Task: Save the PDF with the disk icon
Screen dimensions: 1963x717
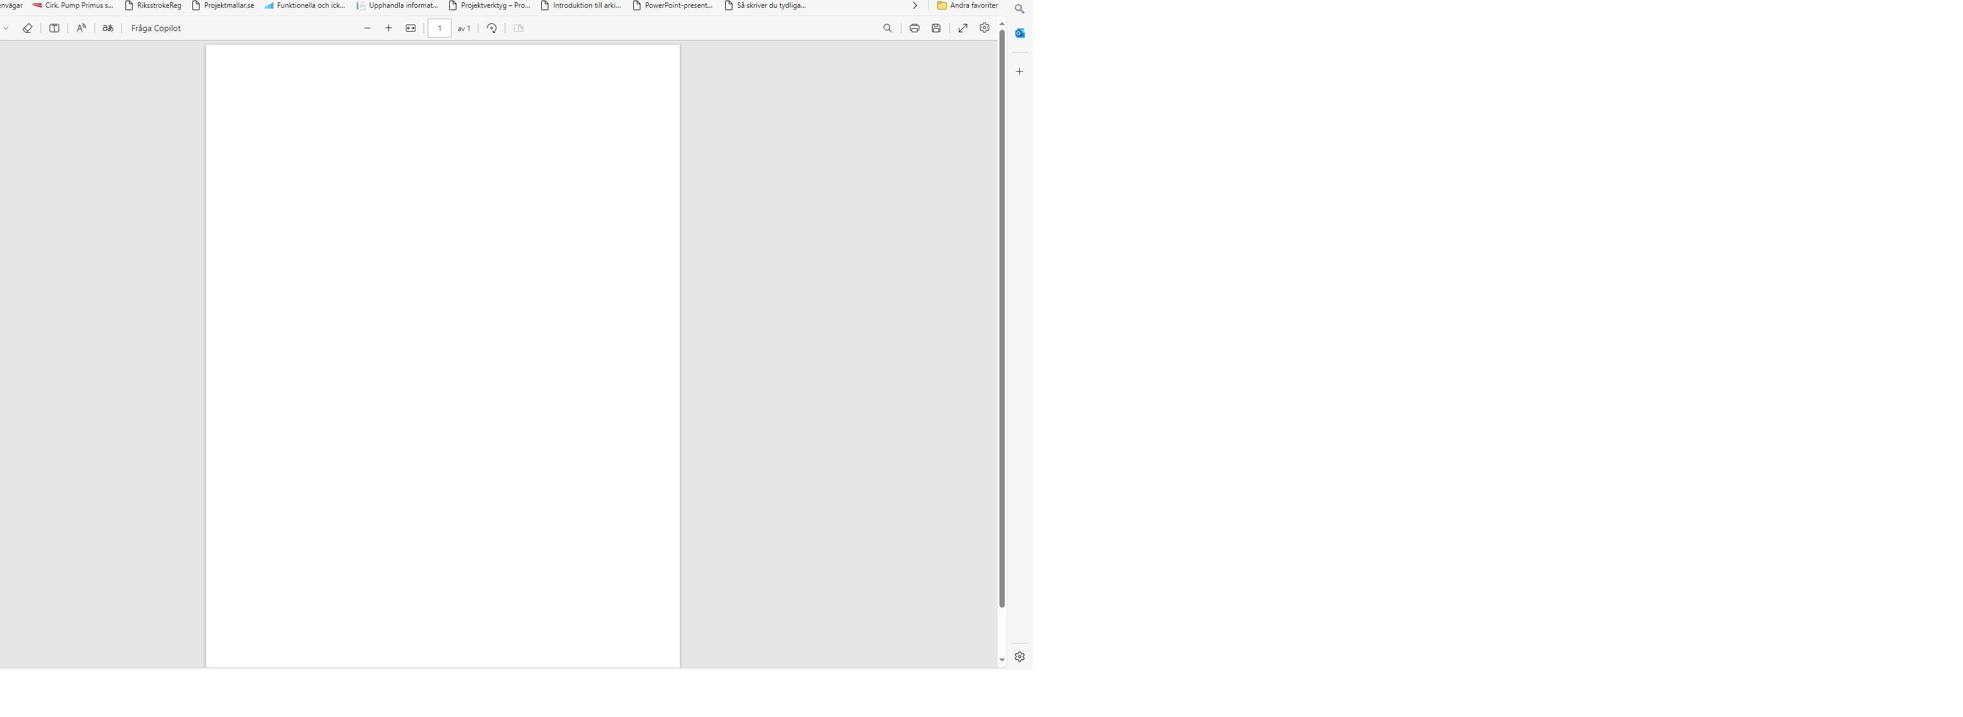Action: click(x=937, y=28)
